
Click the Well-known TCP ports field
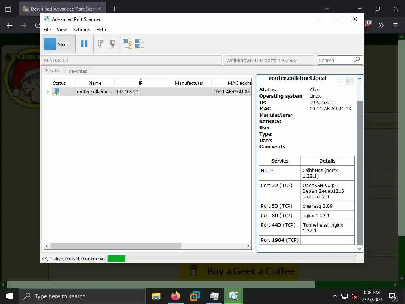coord(269,60)
